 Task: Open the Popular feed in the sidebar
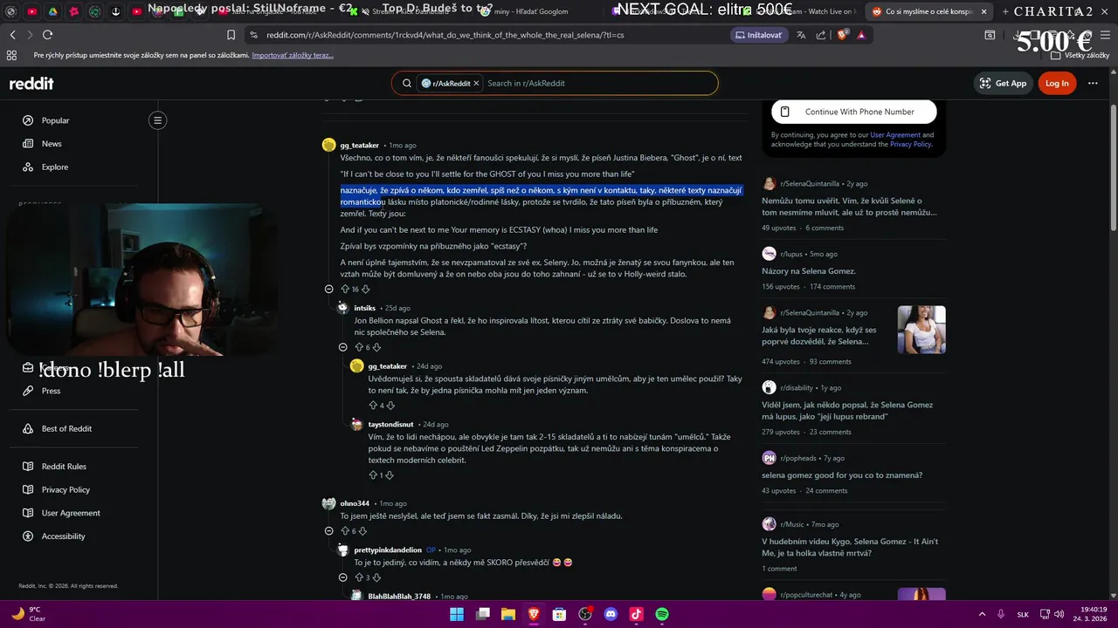[x=55, y=120]
